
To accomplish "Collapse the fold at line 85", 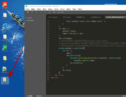I will [50, 51].
